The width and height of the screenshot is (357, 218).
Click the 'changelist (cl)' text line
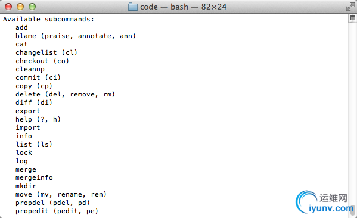click(x=46, y=52)
